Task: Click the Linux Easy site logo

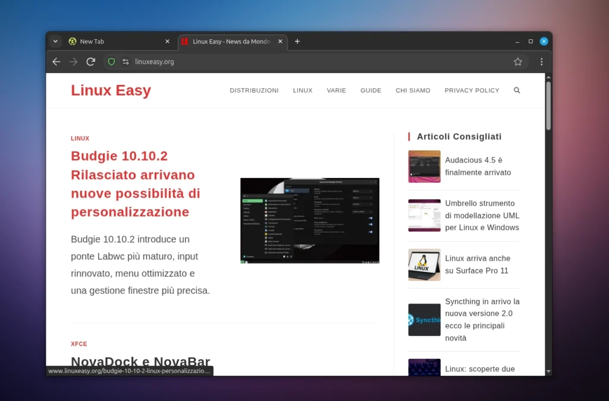Action: pos(111,90)
